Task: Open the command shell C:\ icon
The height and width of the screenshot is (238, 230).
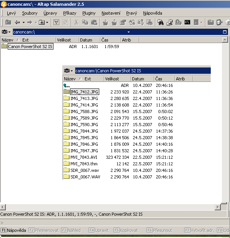Action: 187,22
